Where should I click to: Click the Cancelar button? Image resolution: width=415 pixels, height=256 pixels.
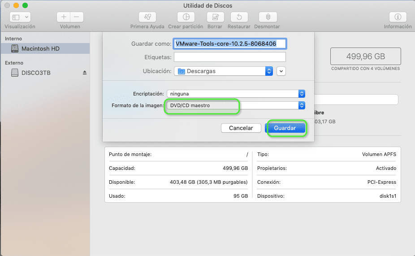click(241, 128)
